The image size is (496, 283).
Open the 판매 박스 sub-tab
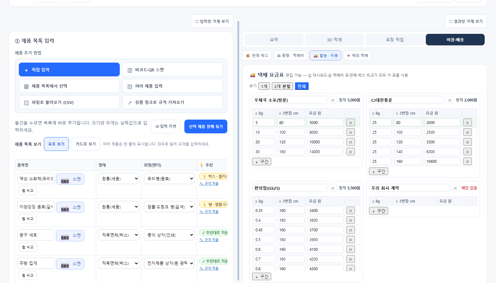[x=257, y=55]
